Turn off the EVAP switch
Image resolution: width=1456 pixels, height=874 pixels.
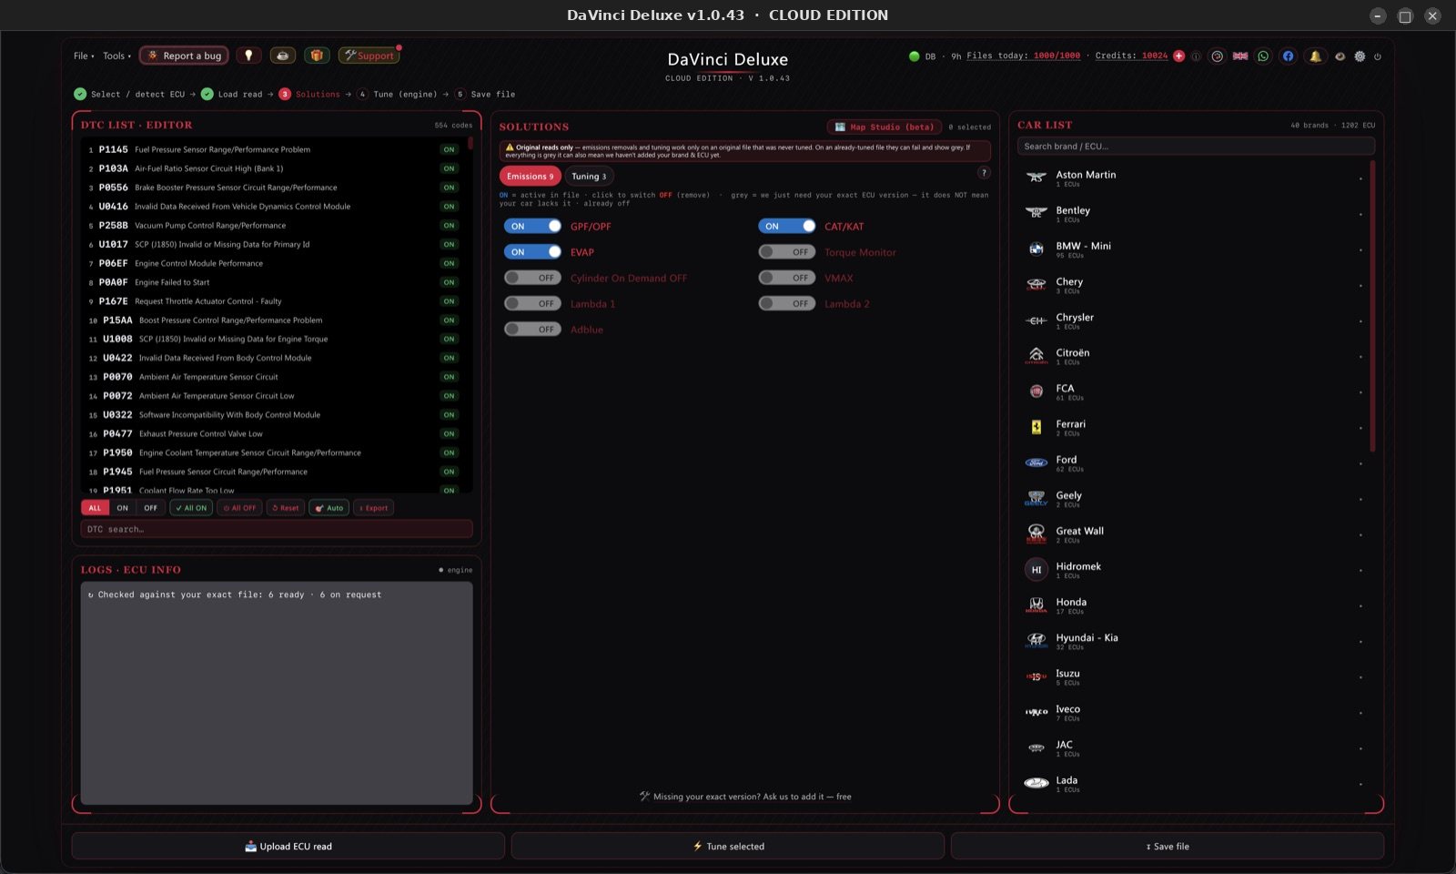click(532, 252)
